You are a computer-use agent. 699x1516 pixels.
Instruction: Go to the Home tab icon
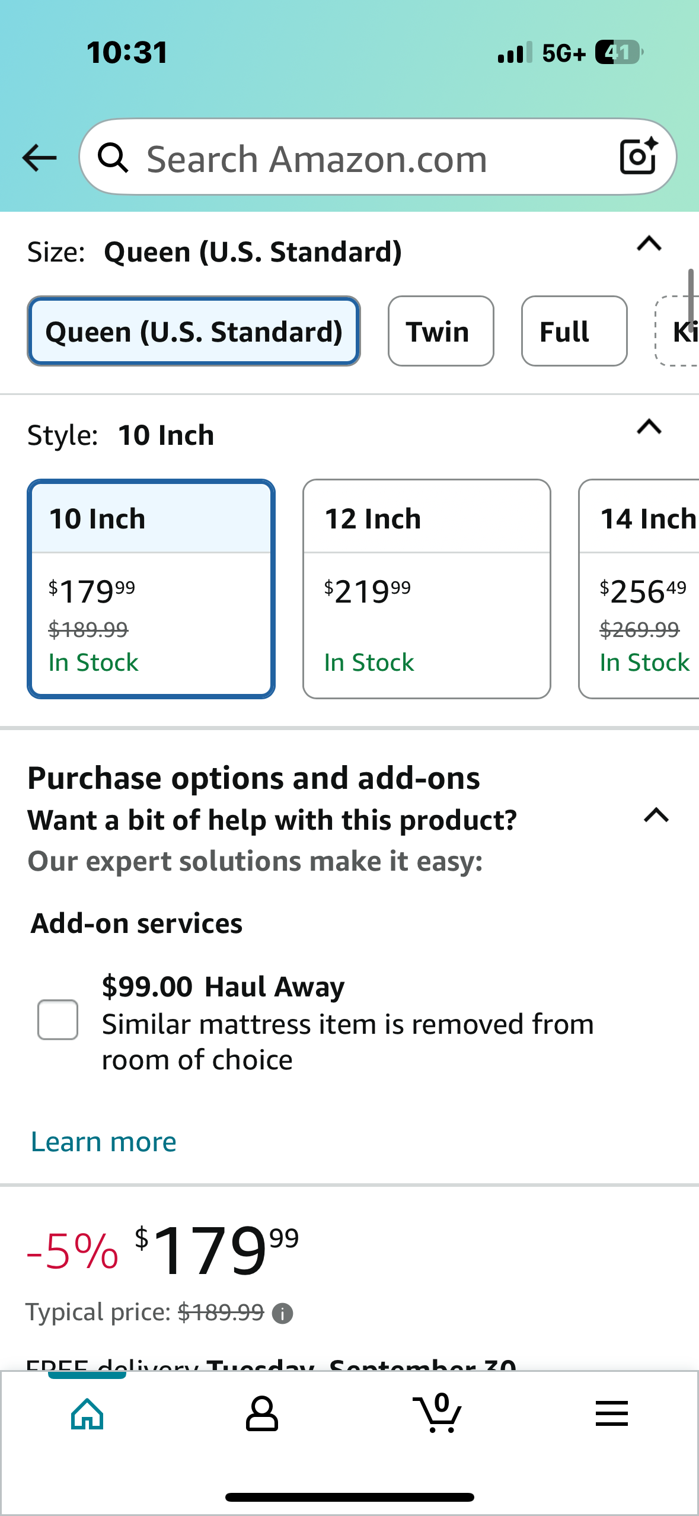coord(87,1414)
